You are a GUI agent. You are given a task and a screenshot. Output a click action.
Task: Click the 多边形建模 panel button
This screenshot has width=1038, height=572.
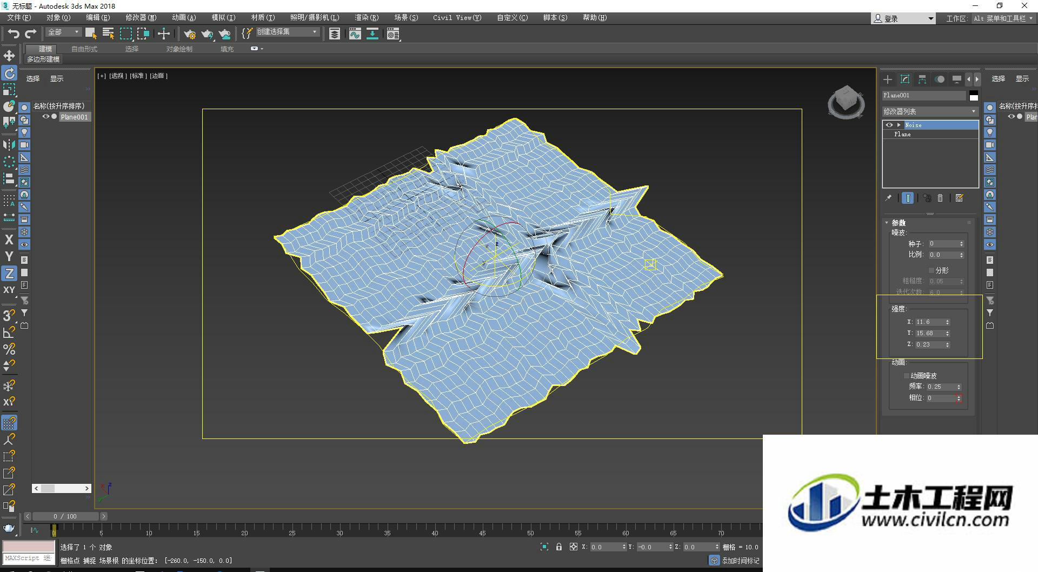pos(43,59)
